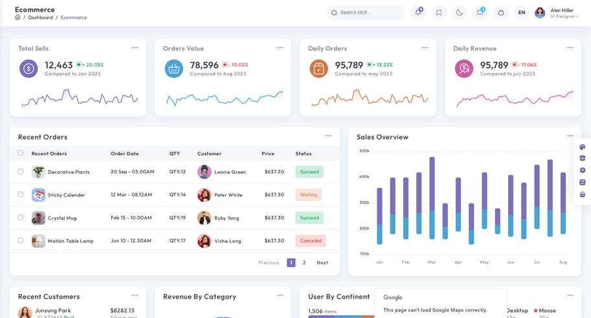Toggle dark mode with moon icon
This screenshot has width=591, height=318.
pos(460,12)
